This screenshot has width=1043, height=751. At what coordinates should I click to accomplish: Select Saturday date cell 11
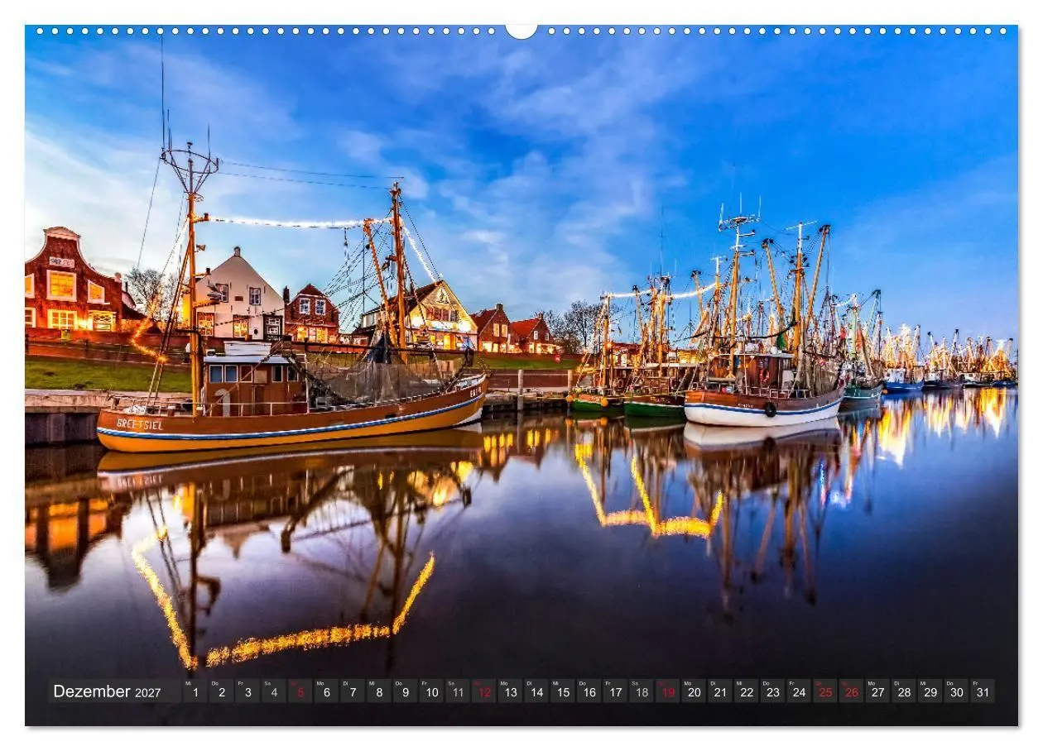point(458,691)
